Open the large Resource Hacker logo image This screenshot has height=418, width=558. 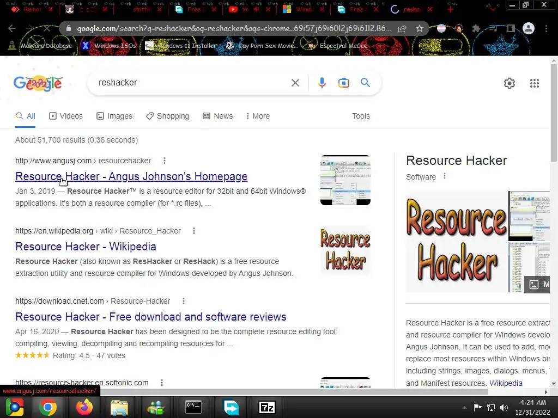457,242
